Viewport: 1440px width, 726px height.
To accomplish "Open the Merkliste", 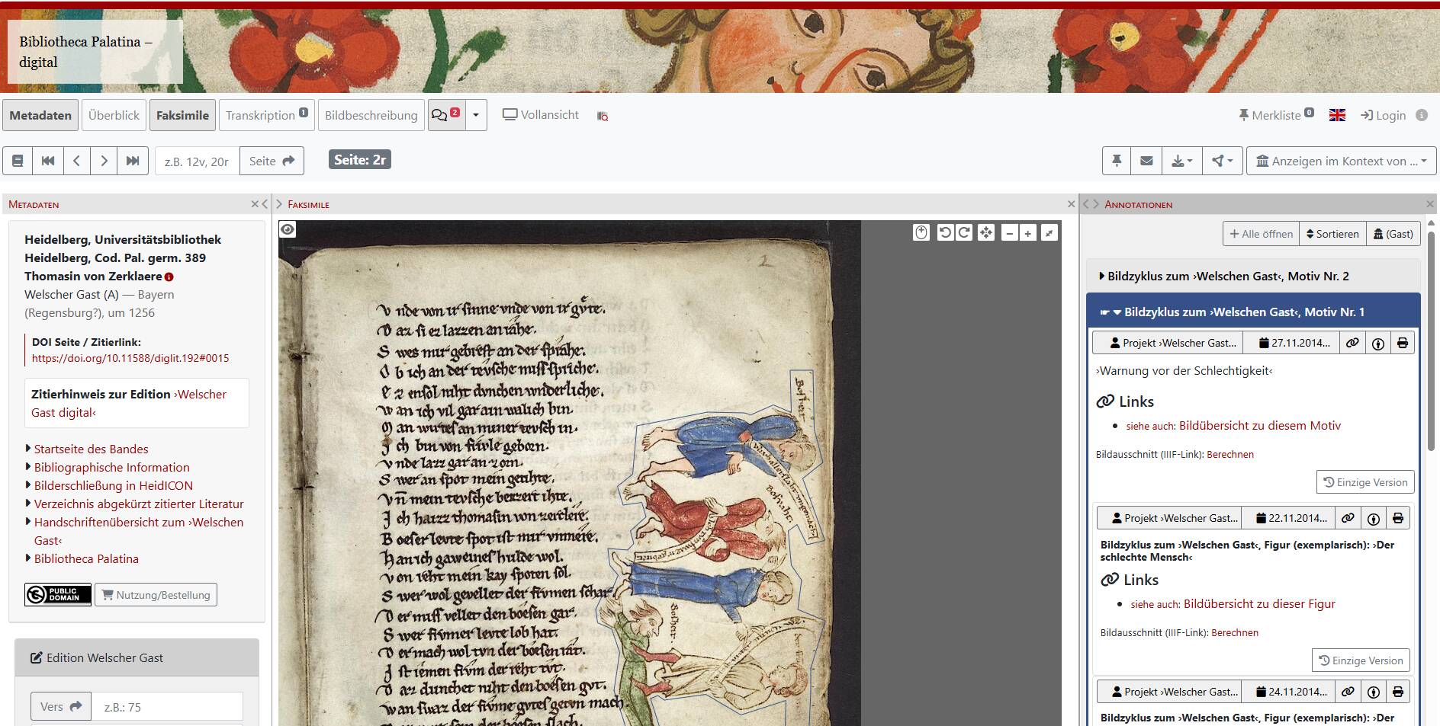I will click(x=1276, y=115).
